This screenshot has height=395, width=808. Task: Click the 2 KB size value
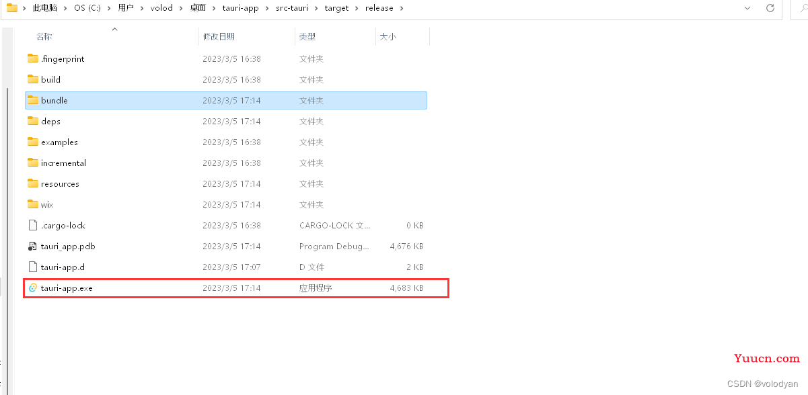(x=414, y=267)
